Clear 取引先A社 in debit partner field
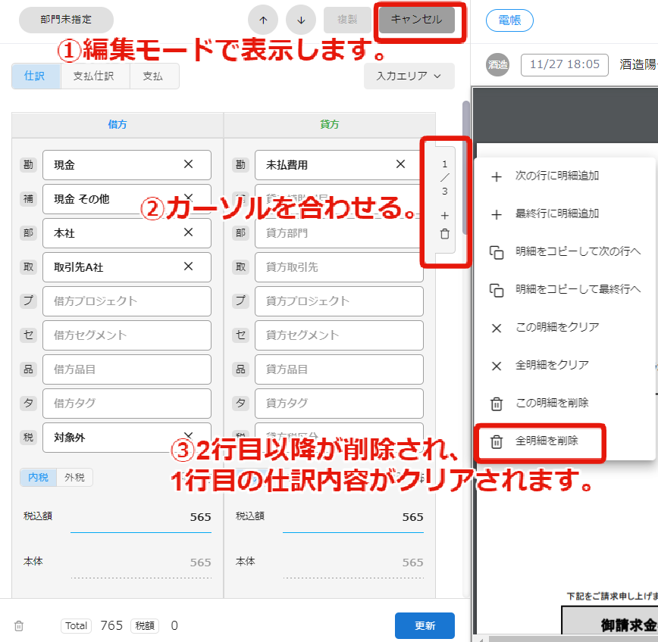 coord(189,266)
